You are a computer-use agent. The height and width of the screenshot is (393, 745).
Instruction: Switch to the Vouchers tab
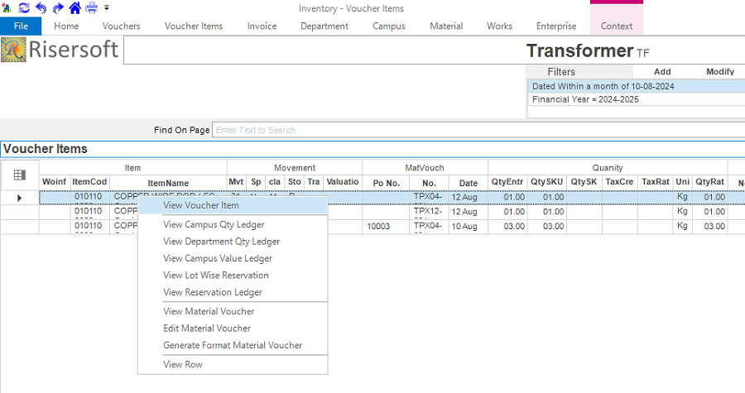(121, 26)
